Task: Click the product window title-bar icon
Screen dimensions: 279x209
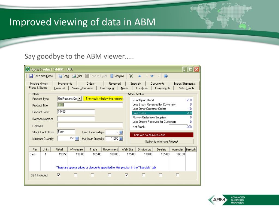Action: 28,69
